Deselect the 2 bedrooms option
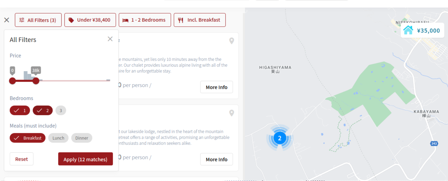448x181 pixels. coord(43,111)
